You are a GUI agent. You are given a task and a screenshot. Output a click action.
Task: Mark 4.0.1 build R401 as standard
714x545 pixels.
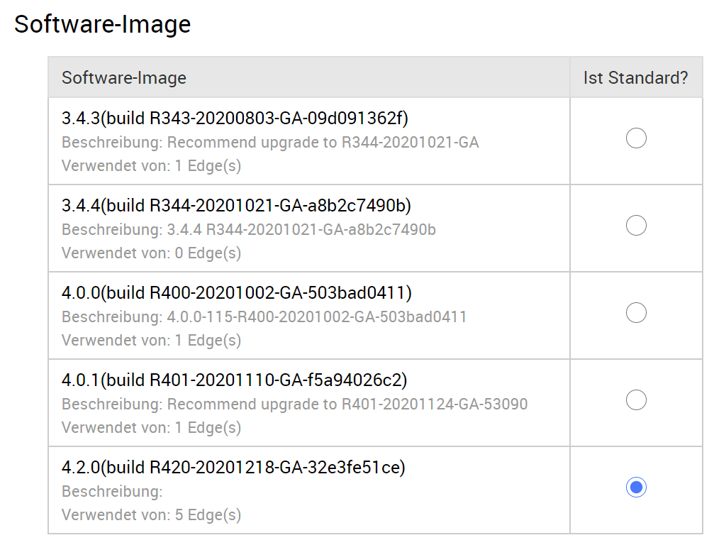pyautogui.click(x=636, y=400)
